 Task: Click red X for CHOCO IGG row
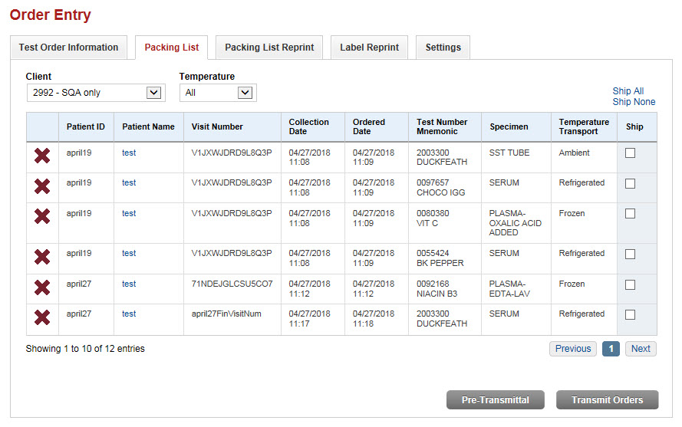click(x=42, y=186)
